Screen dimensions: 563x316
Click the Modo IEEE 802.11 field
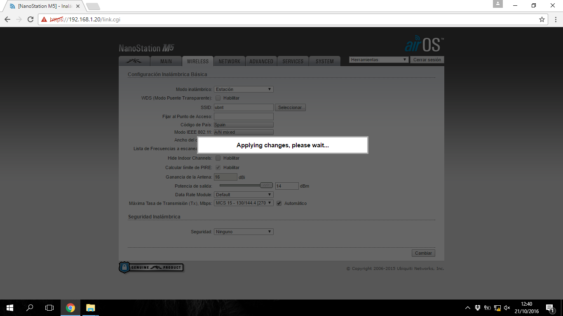(x=244, y=132)
